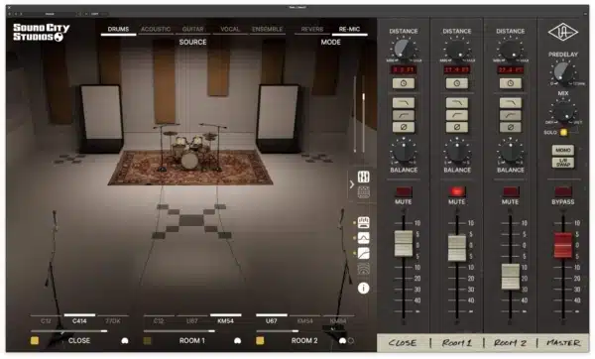Click the delay sync clock button on Room 1 channel
The image size is (595, 359).
[457, 83]
